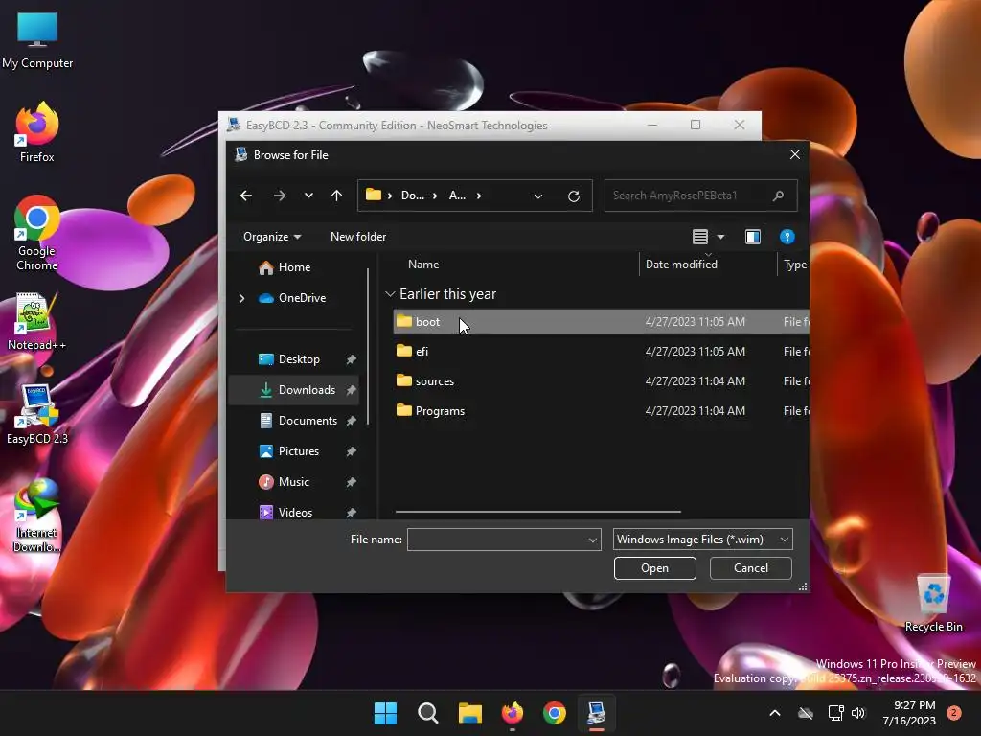Open the Windows Start menu
The image size is (981, 736).
pyautogui.click(x=385, y=713)
